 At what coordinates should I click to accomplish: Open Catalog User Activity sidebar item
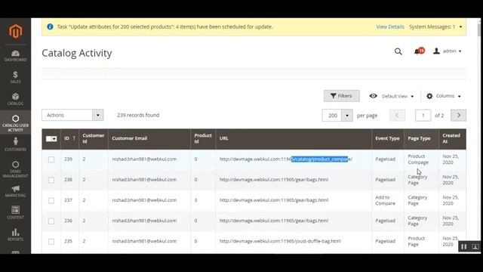[x=15, y=123]
